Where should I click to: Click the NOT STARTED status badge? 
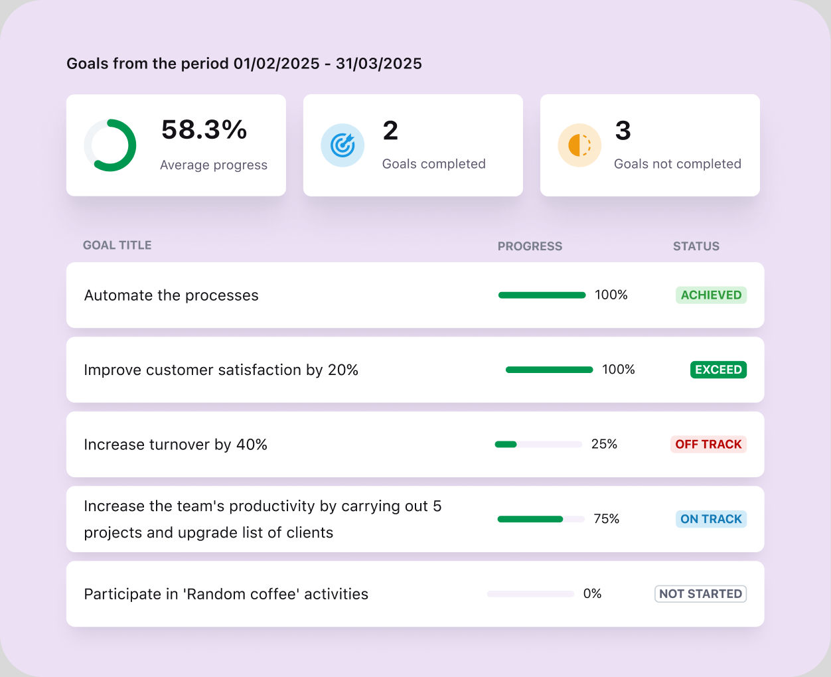point(700,594)
